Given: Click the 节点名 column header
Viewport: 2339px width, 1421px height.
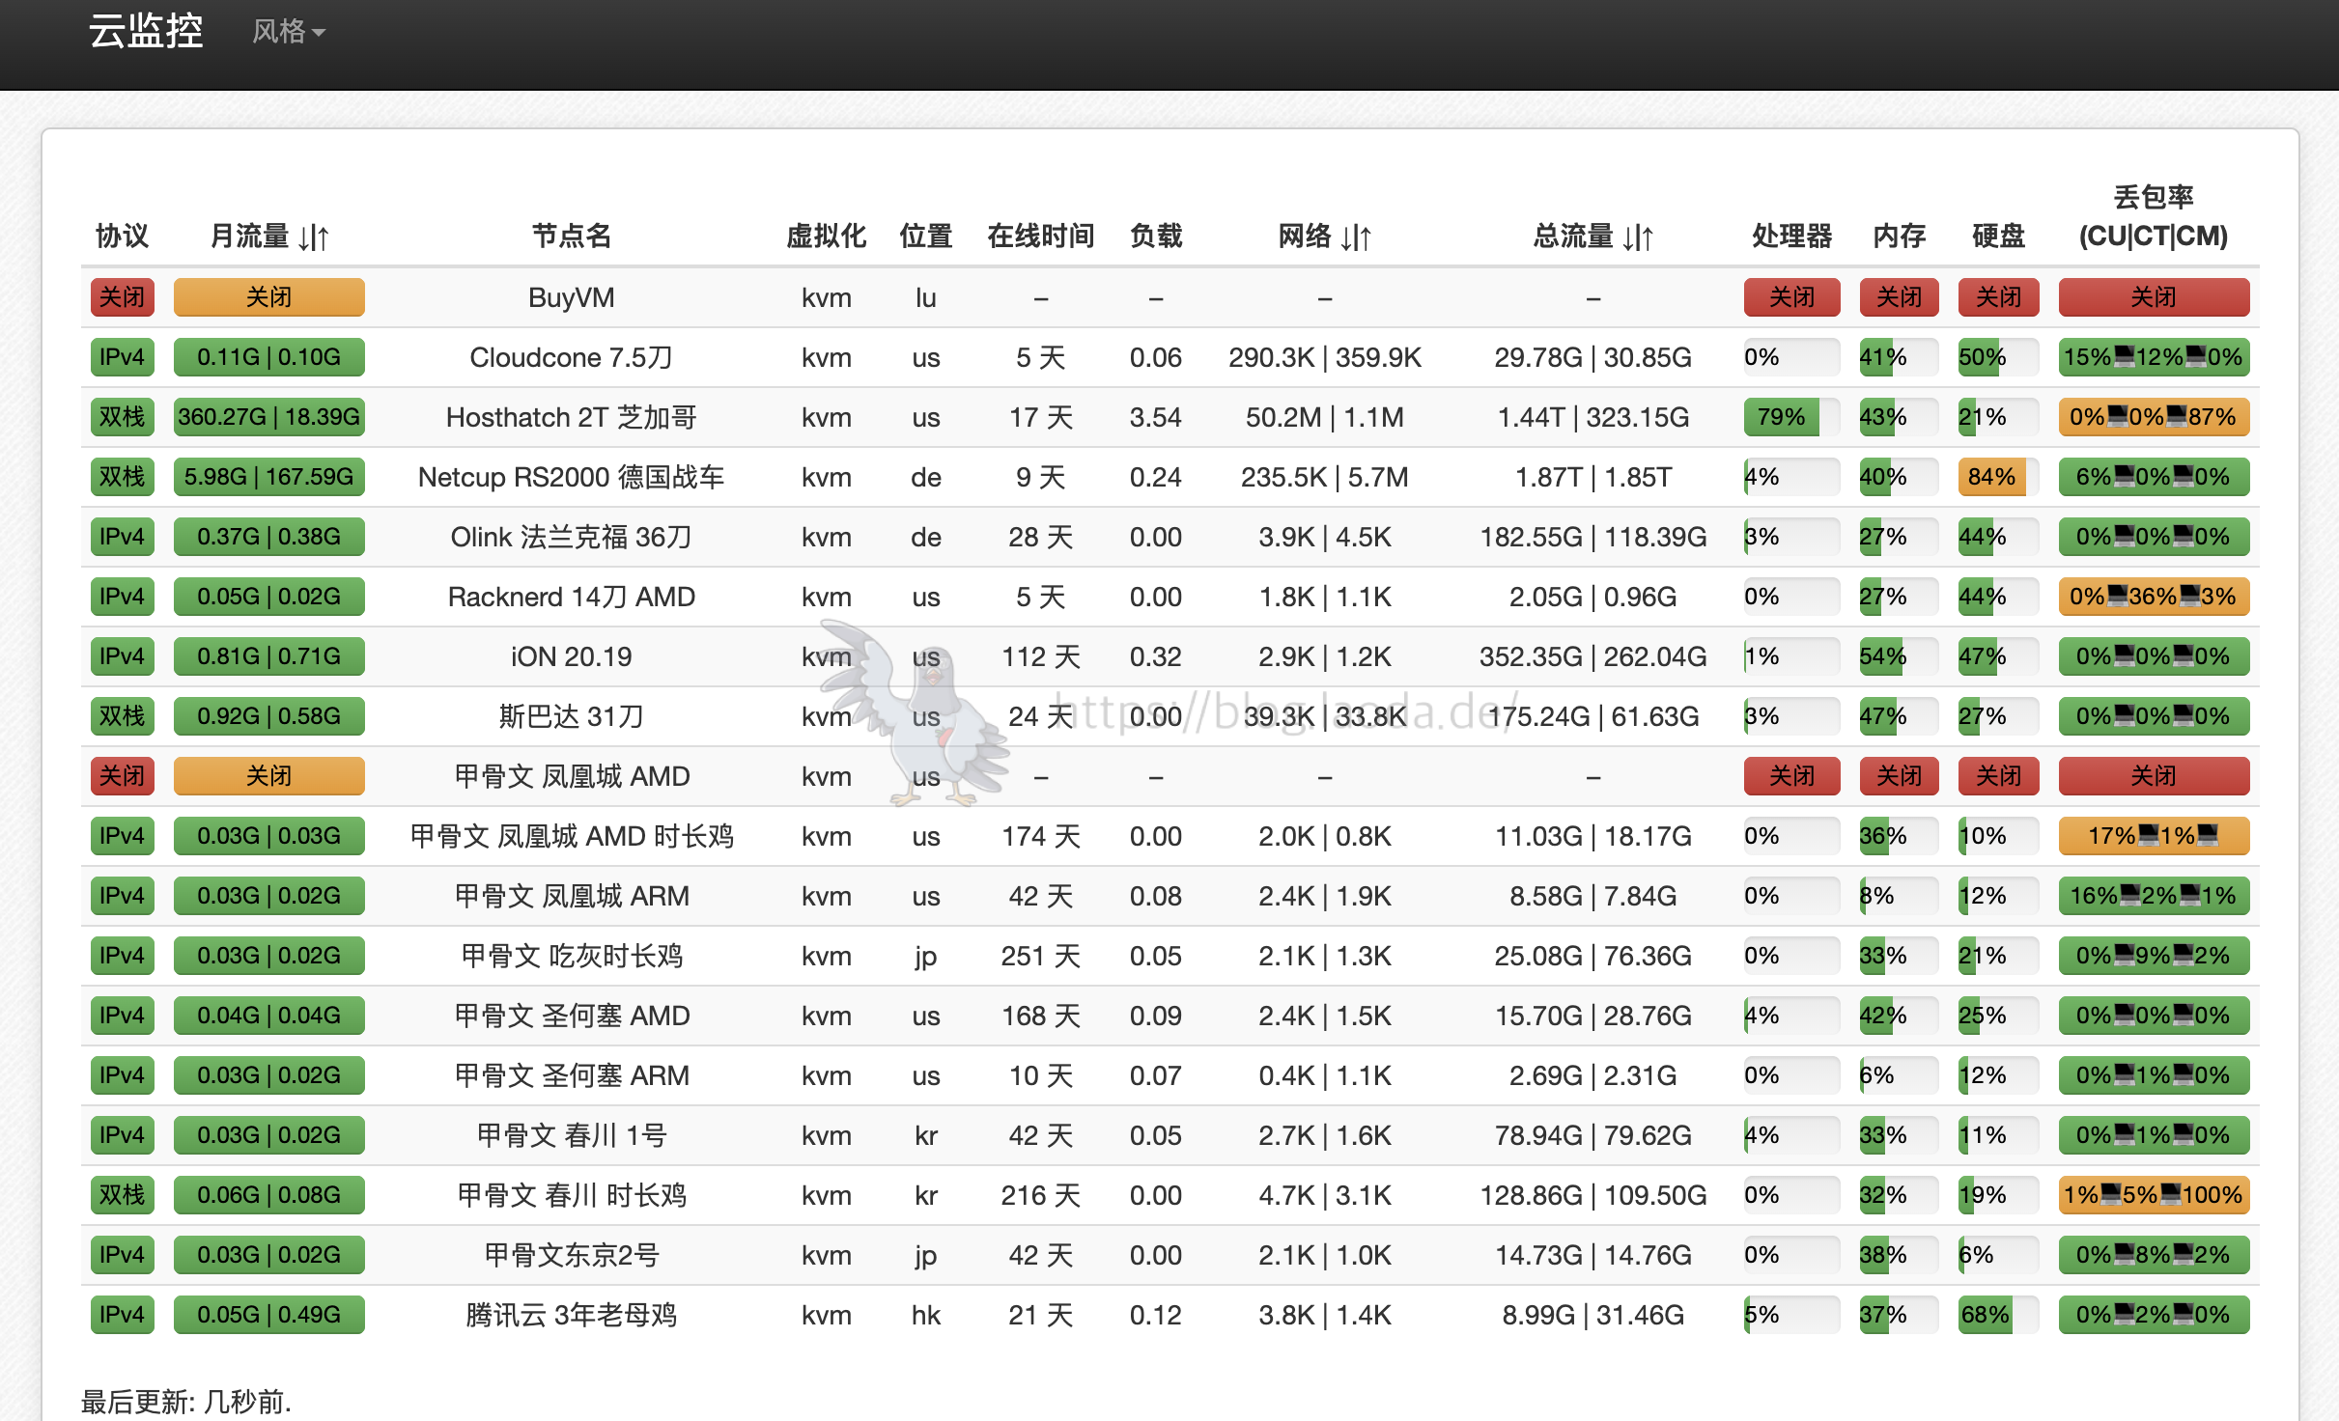Looking at the screenshot, I should (x=571, y=236).
